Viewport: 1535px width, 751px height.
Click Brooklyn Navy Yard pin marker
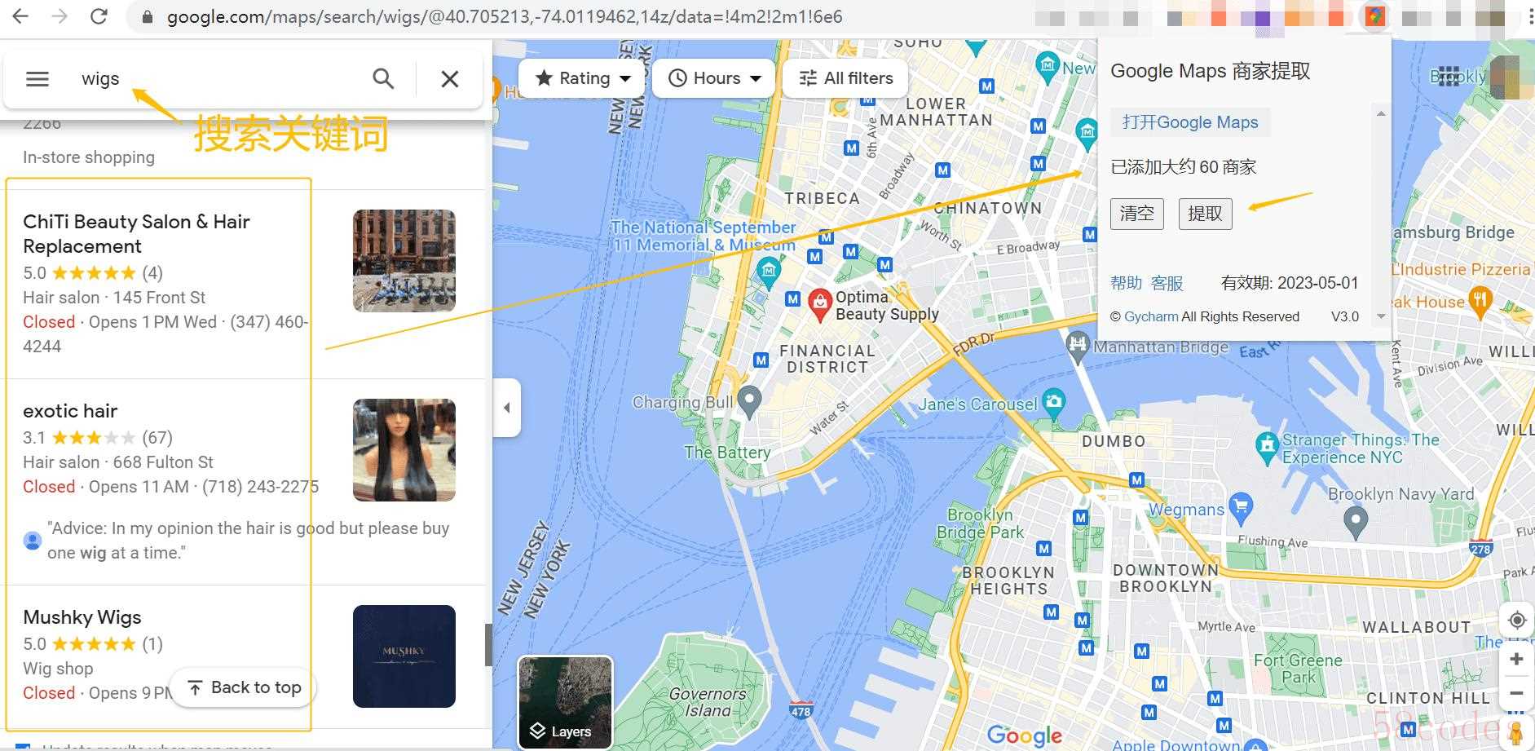[1355, 522]
